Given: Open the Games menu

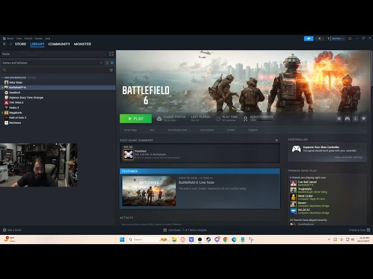Looking at the screenshot, I should point(38,38).
